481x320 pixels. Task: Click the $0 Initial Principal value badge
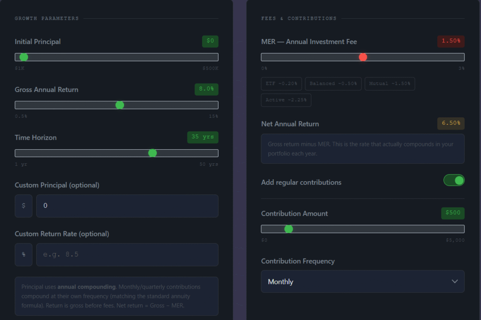point(210,41)
